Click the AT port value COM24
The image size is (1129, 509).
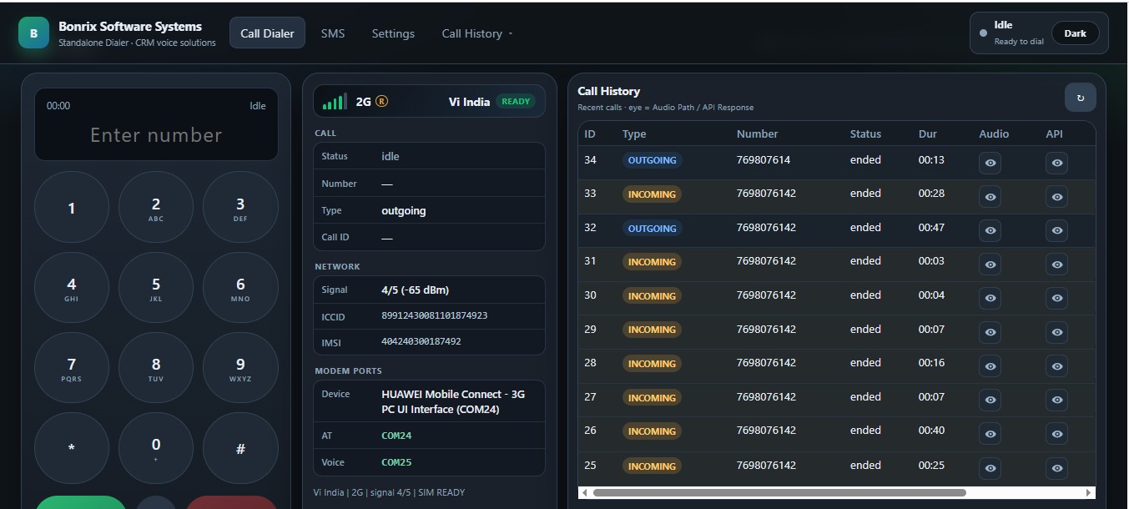[x=396, y=436]
